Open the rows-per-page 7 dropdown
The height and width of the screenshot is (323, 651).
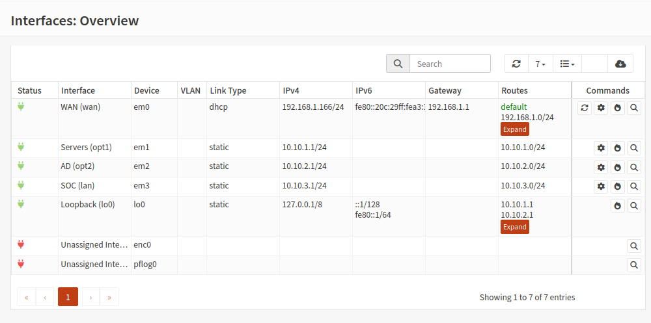(540, 64)
